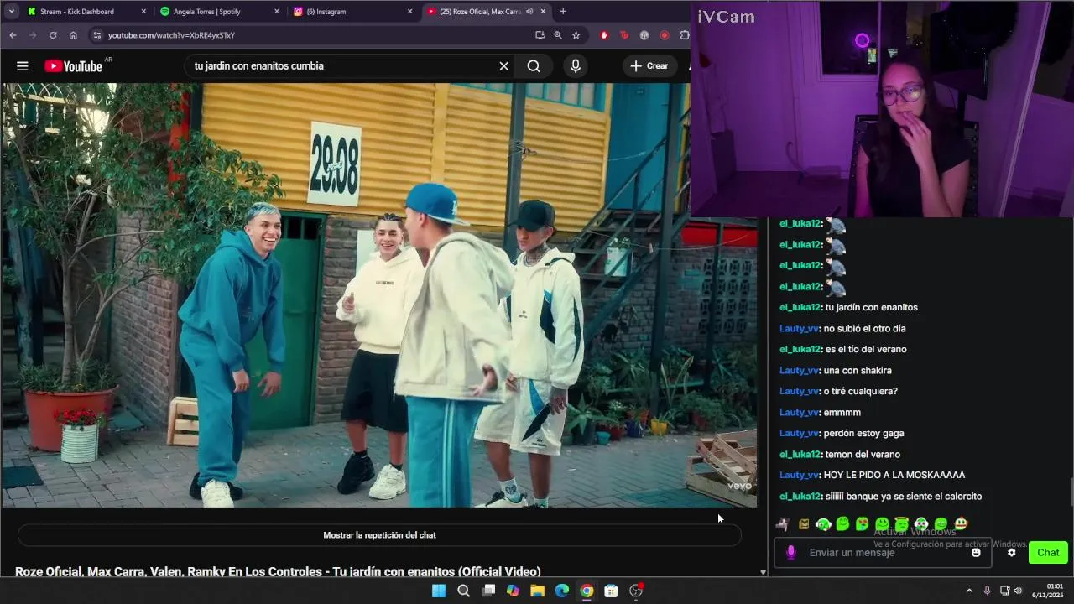1074x604 pixels.
Task: Open the Windows Start menu
Action: 439,591
